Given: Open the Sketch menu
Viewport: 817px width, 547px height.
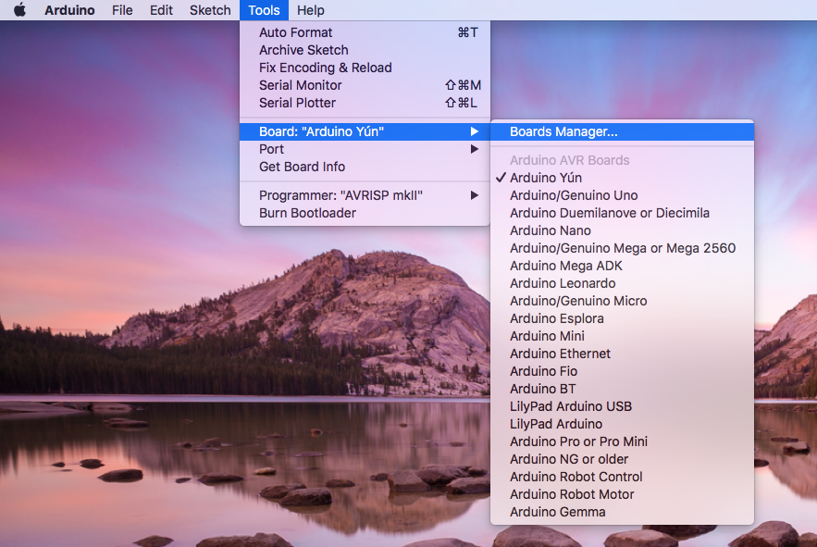Looking at the screenshot, I should [x=210, y=10].
